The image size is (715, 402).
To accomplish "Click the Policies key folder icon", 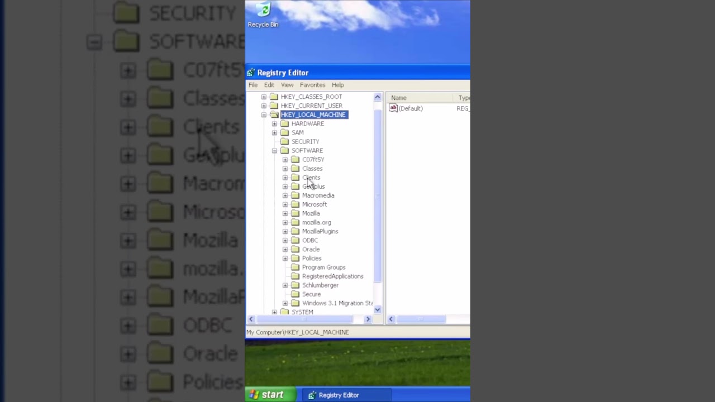I will click(295, 258).
